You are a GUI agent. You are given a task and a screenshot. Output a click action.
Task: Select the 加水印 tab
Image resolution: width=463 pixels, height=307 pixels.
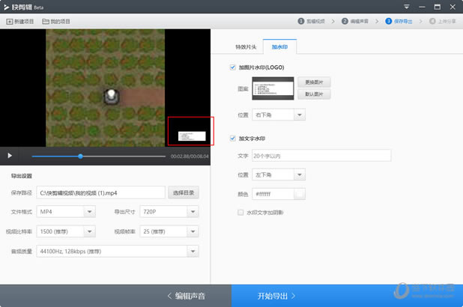click(x=279, y=46)
